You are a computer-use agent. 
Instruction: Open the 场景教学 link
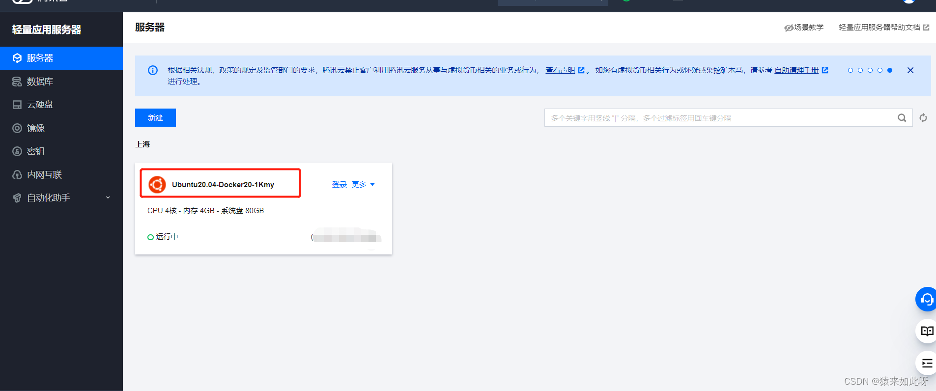[804, 28]
